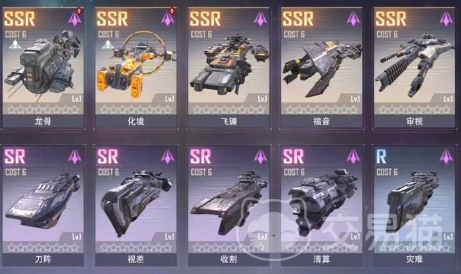Click the purple ship-class icon on 灾难 card

(x=446, y=157)
